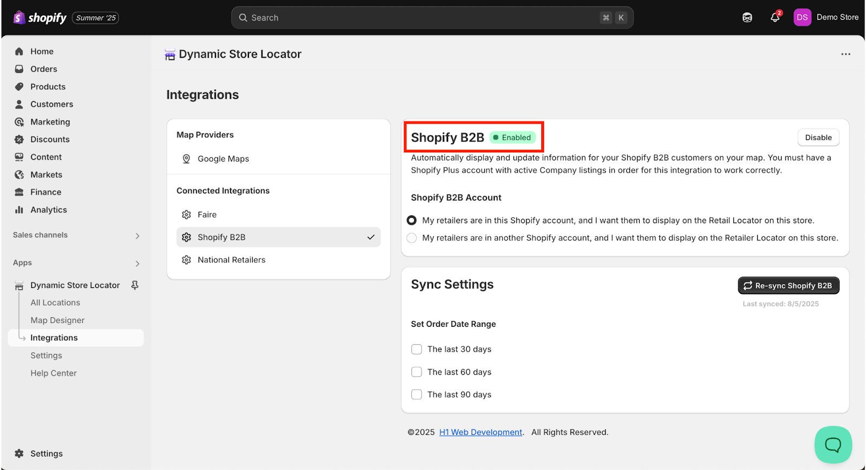Click the Markets globe icon
866x470 pixels.
[x=19, y=174]
